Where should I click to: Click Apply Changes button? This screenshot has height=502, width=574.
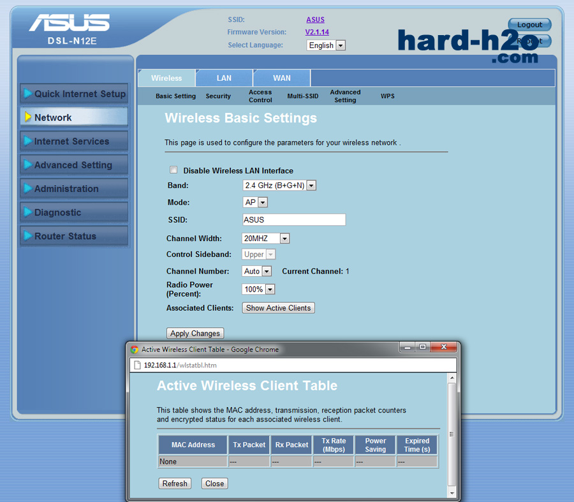coord(195,333)
